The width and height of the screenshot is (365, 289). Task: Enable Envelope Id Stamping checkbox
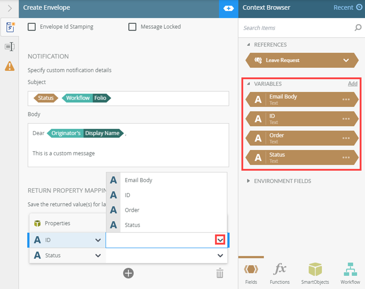[31, 27]
